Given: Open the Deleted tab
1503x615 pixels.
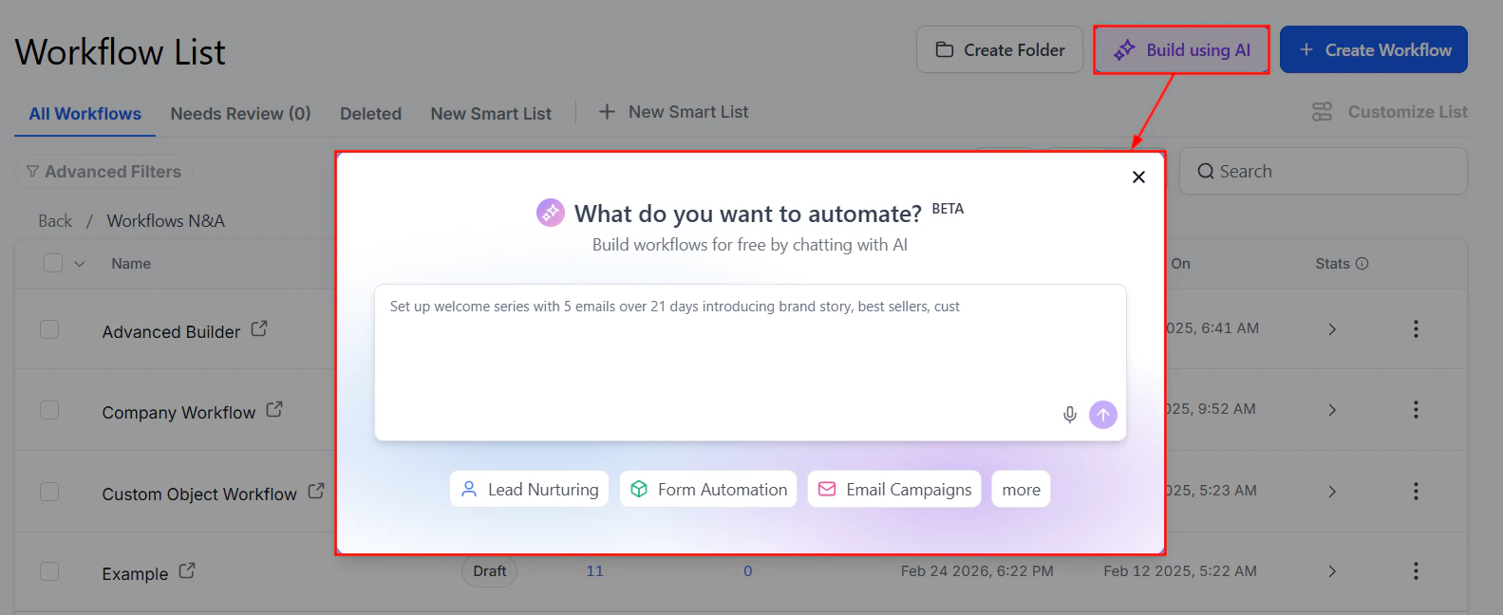Looking at the screenshot, I should click(x=370, y=114).
